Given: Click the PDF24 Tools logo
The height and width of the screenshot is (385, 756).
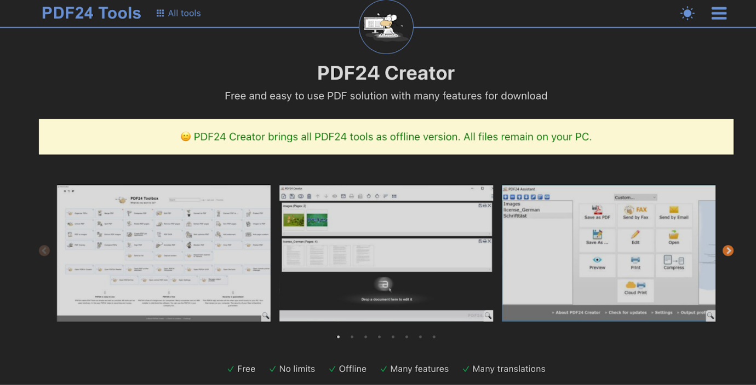Looking at the screenshot, I should tap(91, 13).
